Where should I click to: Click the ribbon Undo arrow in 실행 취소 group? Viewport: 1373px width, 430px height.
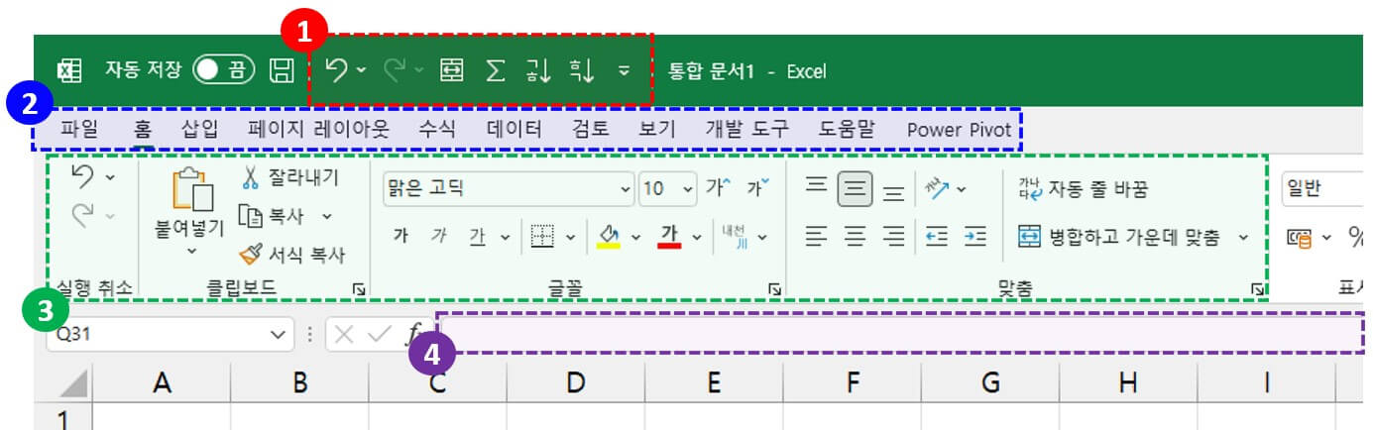coord(83,177)
